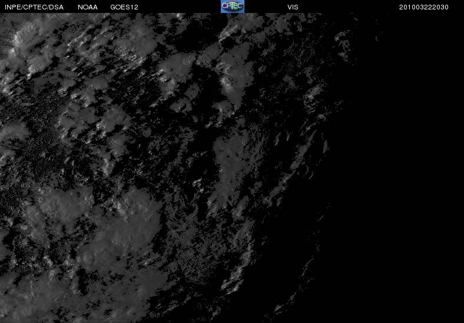Select the INPE/CPTEC/DSA header text
Viewport: 464px width, 323px height.
(x=34, y=7)
